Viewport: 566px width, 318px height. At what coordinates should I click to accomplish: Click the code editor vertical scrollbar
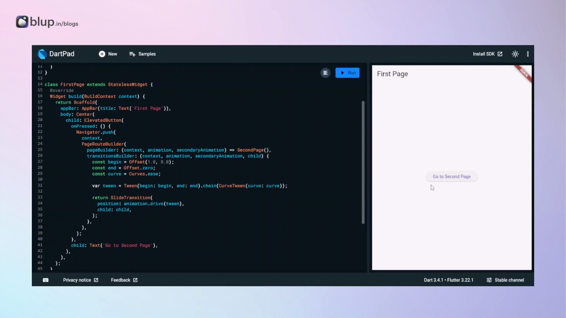pos(363,162)
